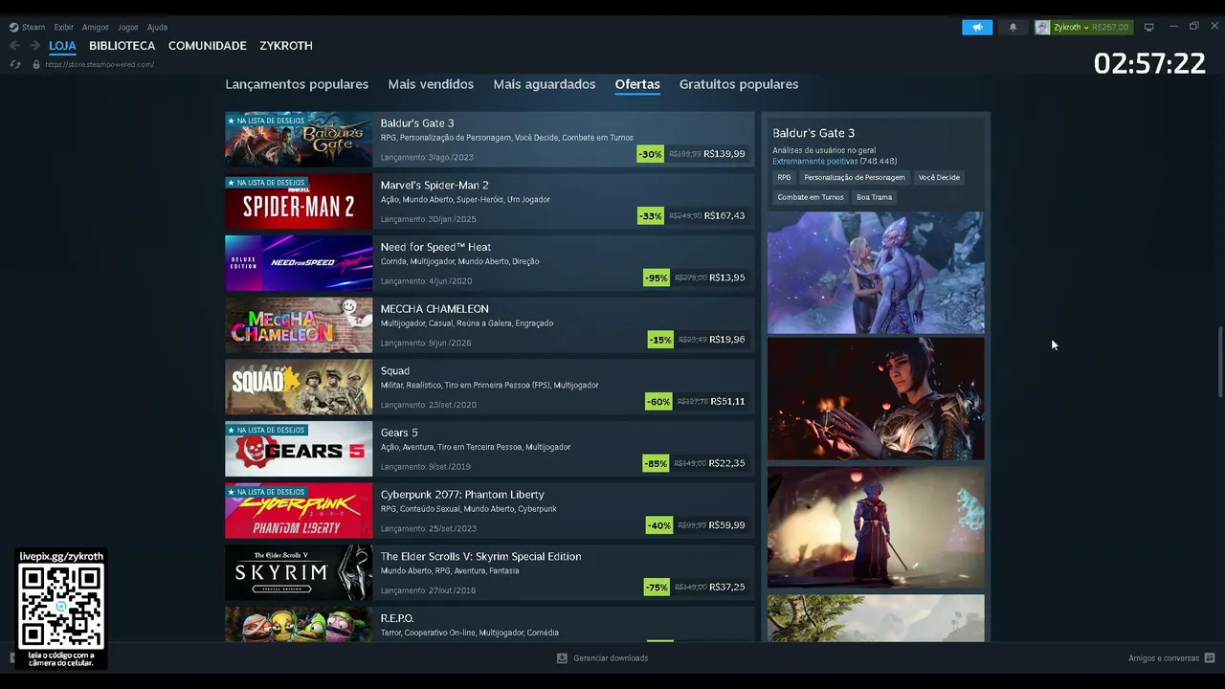The image size is (1225, 689).
Task: Select the Lançamentos populares tab
Action: (297, 84)
